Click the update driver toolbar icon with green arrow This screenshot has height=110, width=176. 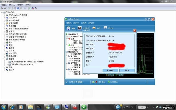pyautogui.click(x=29, y=8)
